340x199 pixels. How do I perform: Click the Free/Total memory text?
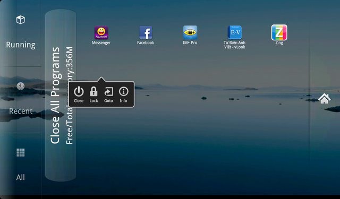pyautogui.click(x=70, y=96)
